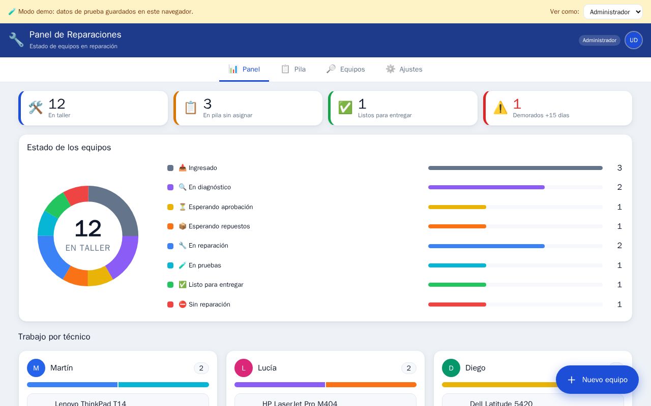This screenshot has height=406, width=651.
Task: Click the Estado de los equipos heading
Action: point(69,148)
